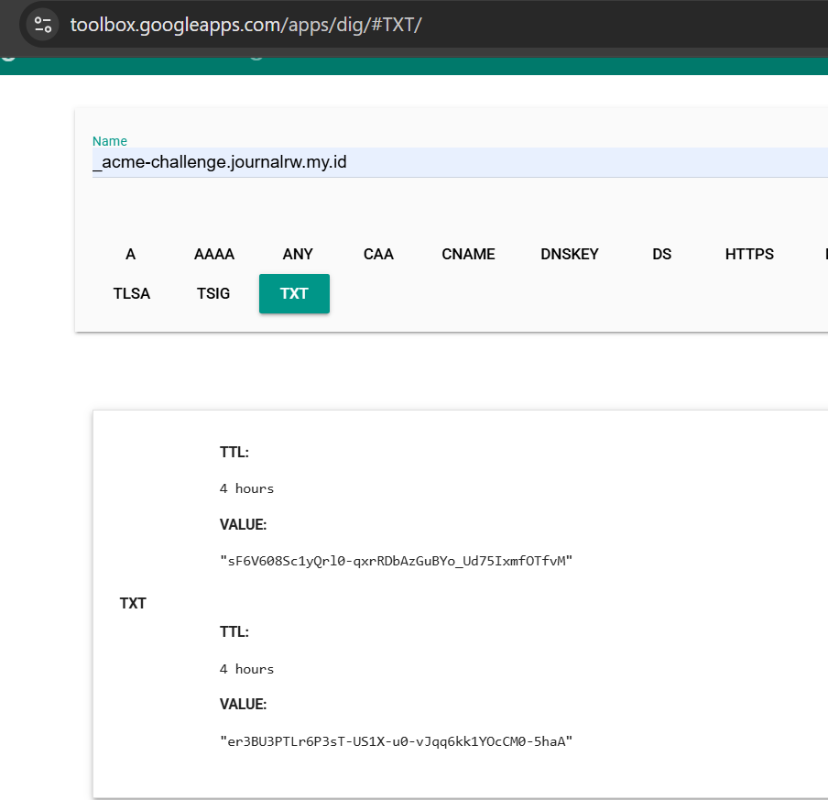Click the TXT label in the results panel
828x800 pixels.
[x=133, y=603]
